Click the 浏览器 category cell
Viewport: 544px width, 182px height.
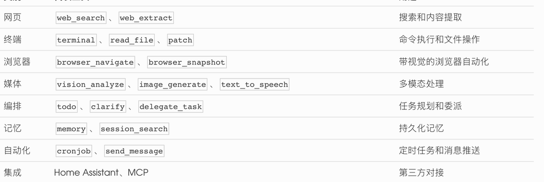click(17, 62)
